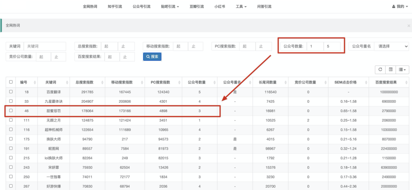Image resolution: width=412 pixels, height=190 pixels.
Task: Toggle the card view icon
Action: (391, 70)
